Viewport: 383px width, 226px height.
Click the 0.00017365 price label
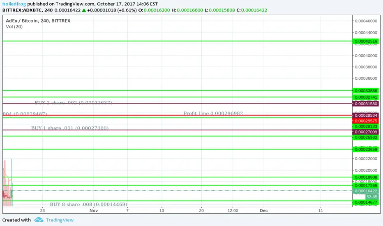(366, 185)
